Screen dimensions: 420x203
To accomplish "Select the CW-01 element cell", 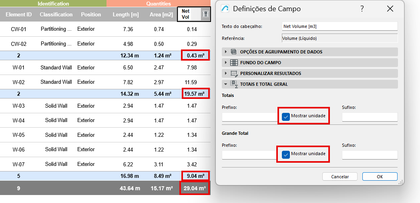I will (18, 29).
